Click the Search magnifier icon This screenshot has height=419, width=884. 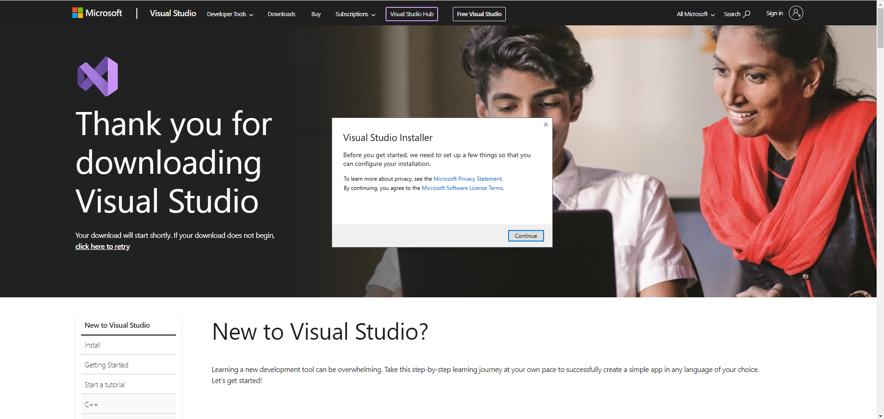coord(747,14)
